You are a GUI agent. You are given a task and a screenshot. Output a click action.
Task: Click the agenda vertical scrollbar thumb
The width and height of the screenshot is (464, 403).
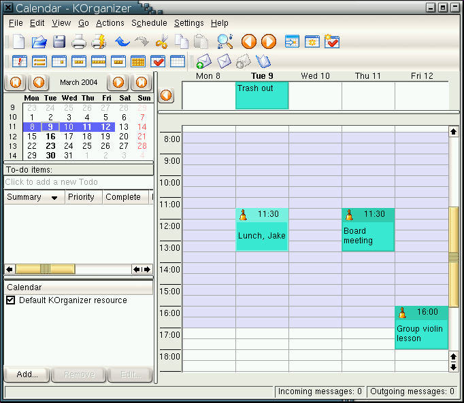[x=454, y=256]
